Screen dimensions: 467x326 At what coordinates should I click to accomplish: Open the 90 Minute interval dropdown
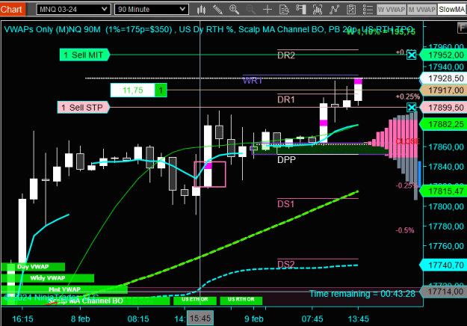(152, 9)
